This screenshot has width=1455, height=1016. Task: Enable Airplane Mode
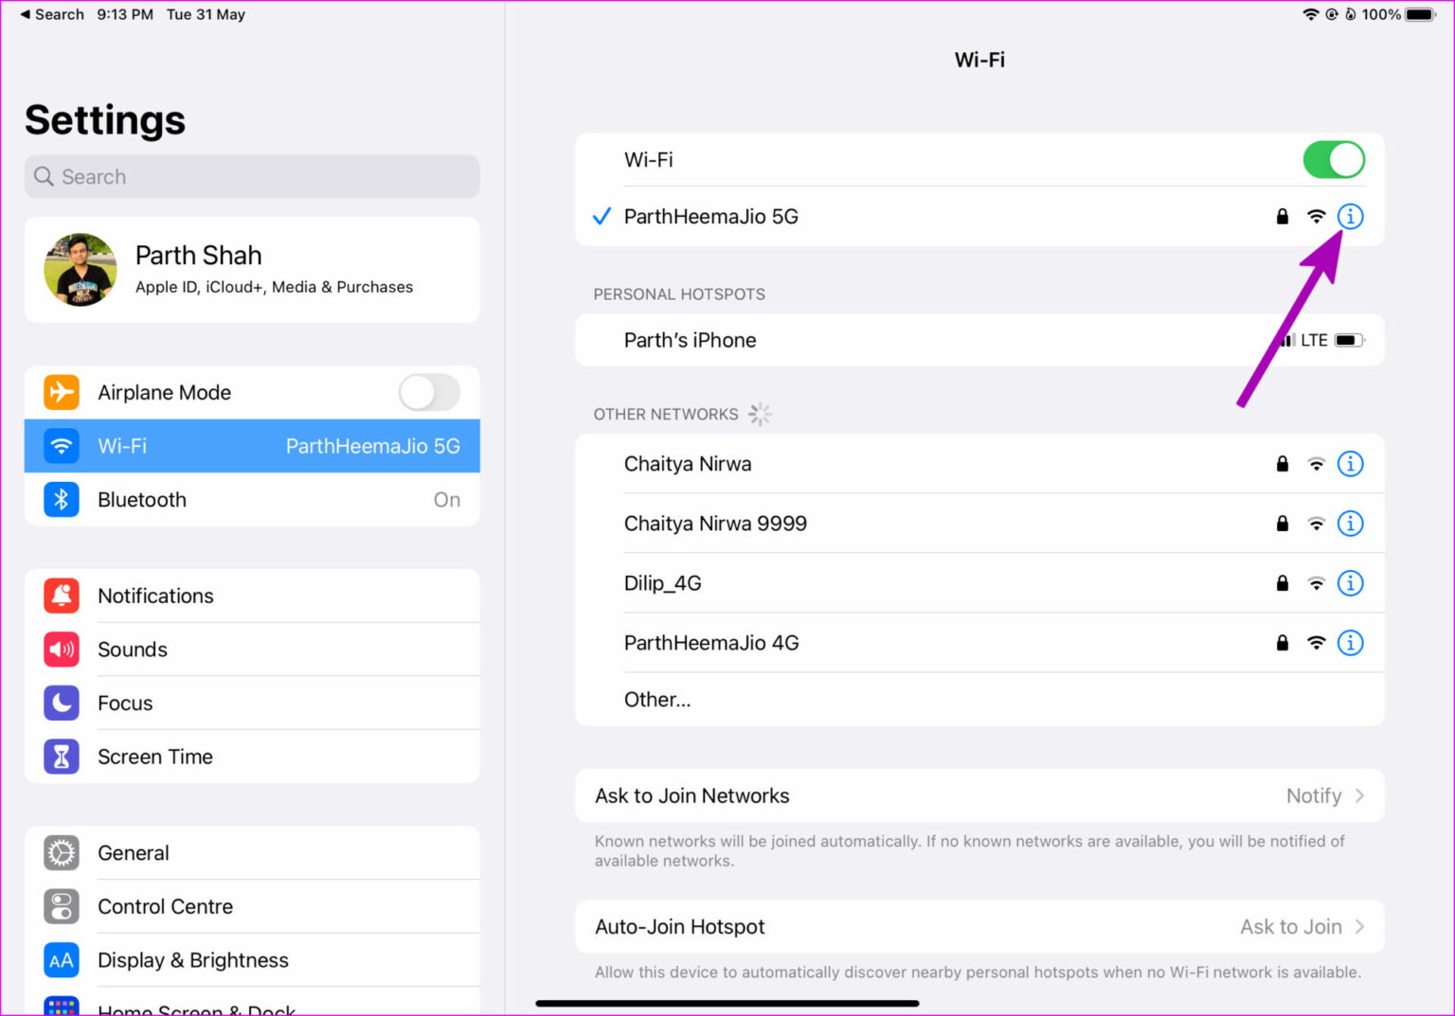pyautogui.click(x=429, y=392)
